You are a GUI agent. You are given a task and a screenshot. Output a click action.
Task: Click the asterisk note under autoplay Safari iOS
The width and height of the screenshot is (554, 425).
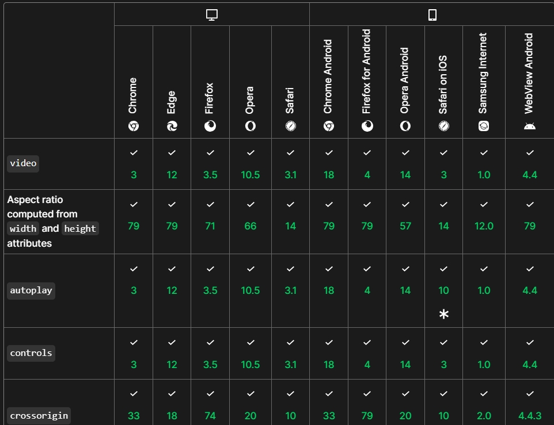[443, 314]
